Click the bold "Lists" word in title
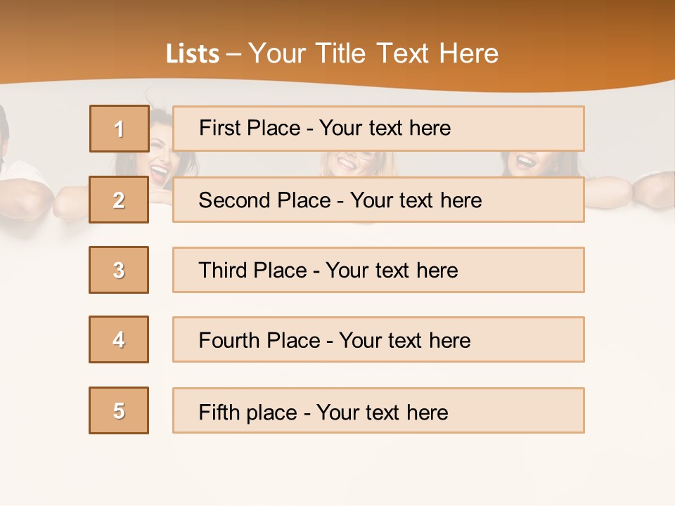The height and width of the screenshot is (506, 675). coord(193,54)
